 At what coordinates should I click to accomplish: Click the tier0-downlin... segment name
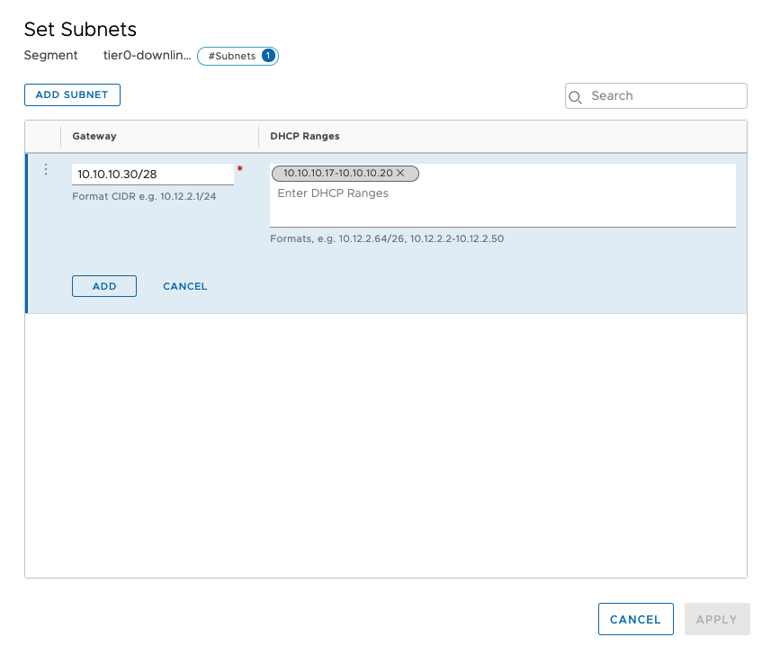pyautogui.click(x=147, y=56)
